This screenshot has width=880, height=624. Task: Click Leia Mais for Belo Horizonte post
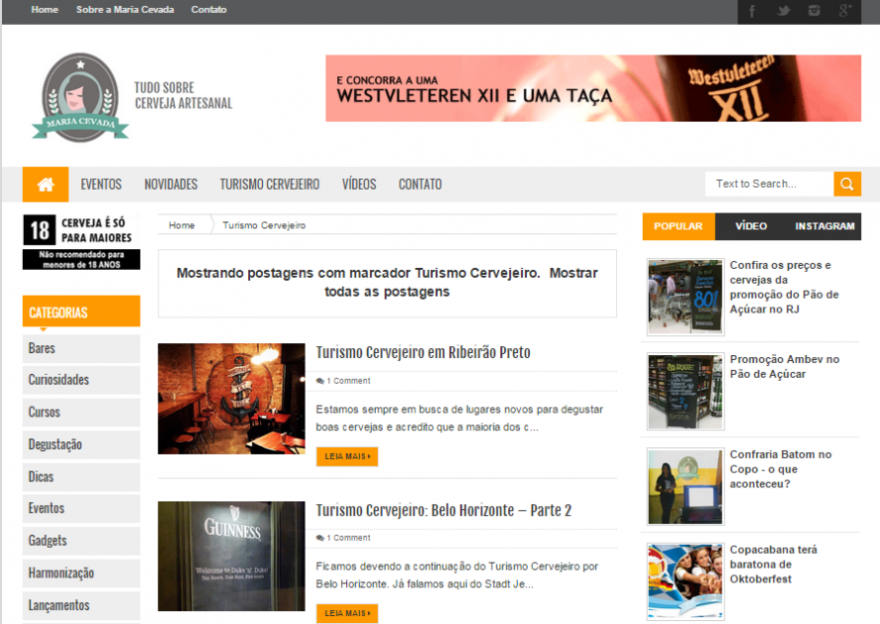pos(347,613)
